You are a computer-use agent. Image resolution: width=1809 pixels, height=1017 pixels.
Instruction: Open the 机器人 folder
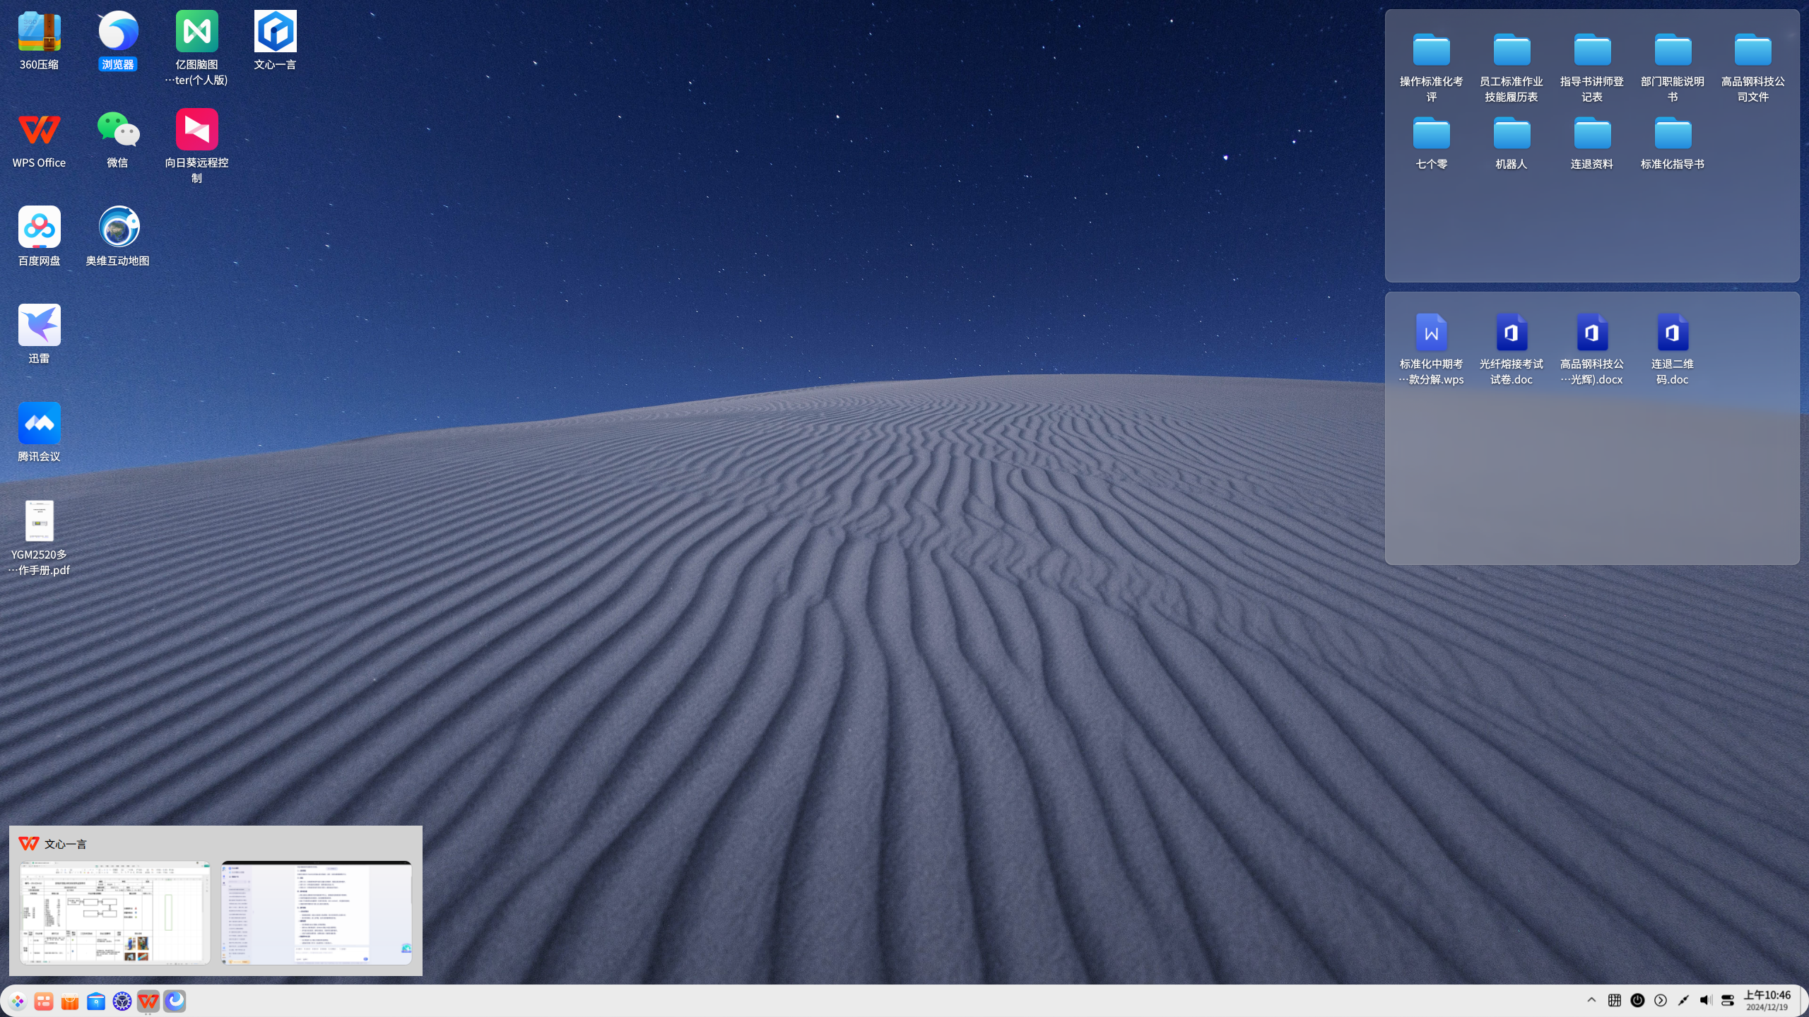coord(1512,143)
